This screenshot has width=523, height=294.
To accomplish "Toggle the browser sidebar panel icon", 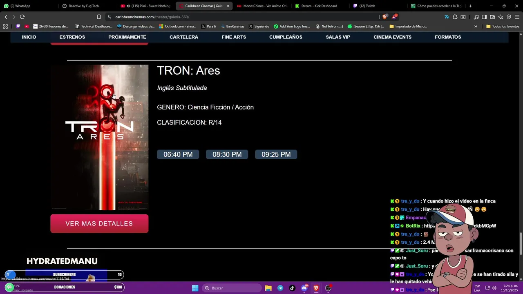I will [x=484, y=17].
